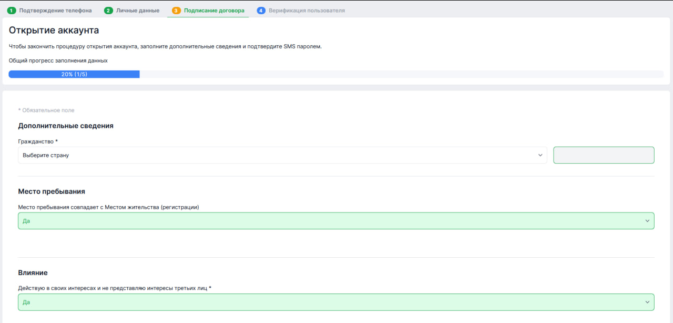Expand the Место пребывания совпадает dropdown

click(331, 221)
